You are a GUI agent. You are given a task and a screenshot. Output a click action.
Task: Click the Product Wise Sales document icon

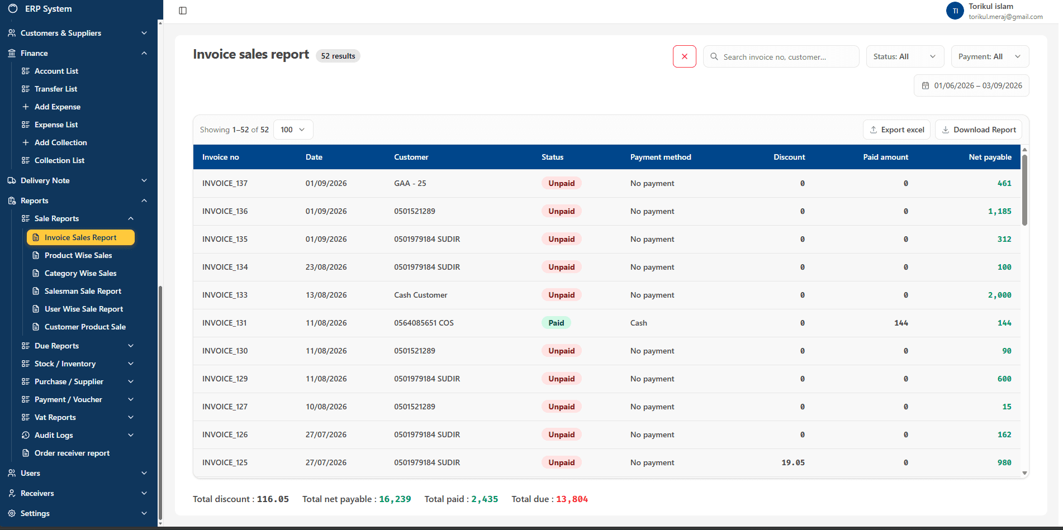(x=36, y=255)
